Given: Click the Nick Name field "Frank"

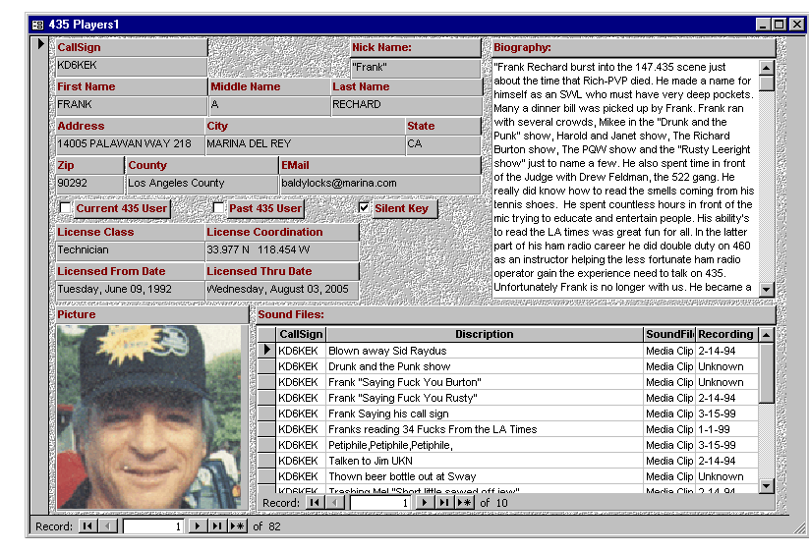Looking at the screenshot, I should (x=416, y=68).
